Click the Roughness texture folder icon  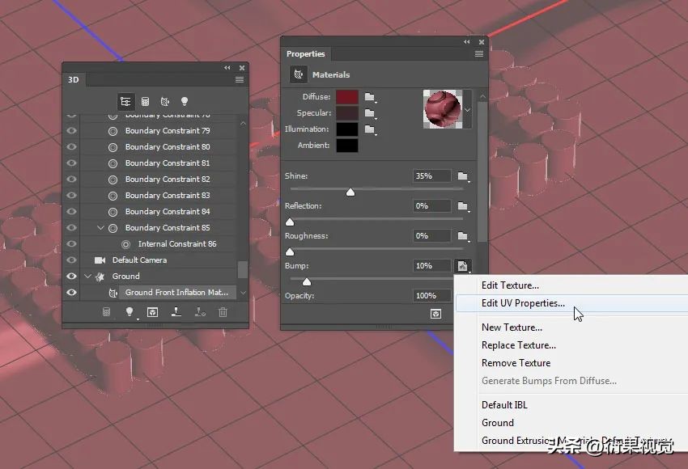[463, 236]
